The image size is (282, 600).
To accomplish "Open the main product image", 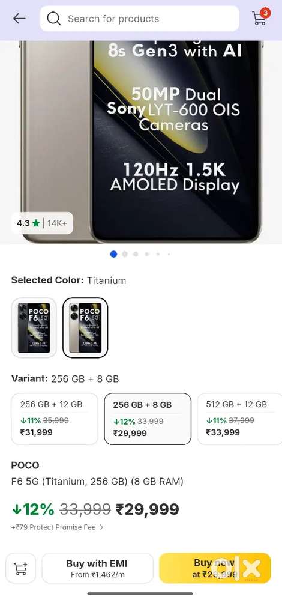I will pos(141,142).
